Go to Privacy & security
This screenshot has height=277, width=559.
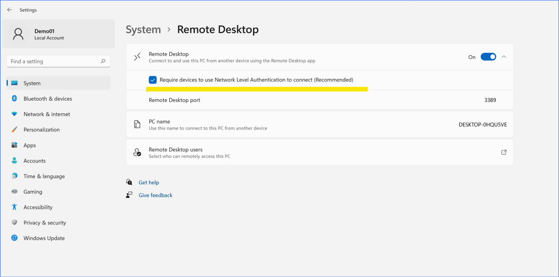tap(59, 222)
